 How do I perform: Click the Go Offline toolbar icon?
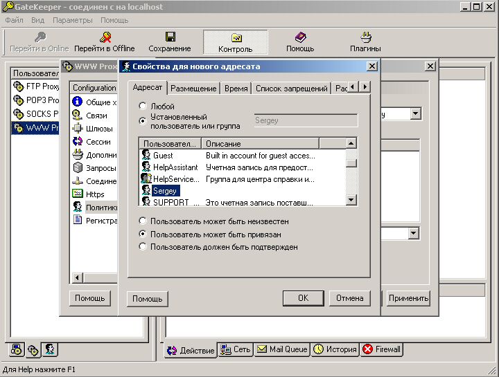105,37
